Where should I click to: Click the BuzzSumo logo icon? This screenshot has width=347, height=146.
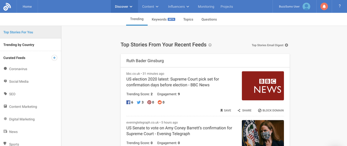pyautogui.click(x=7, y=6)
